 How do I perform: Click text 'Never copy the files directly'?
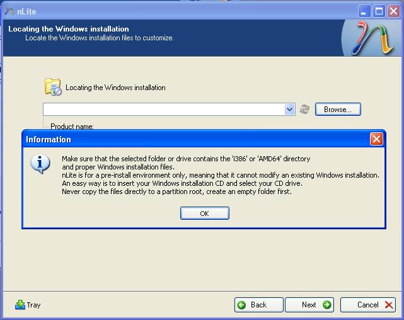[105, 191]
